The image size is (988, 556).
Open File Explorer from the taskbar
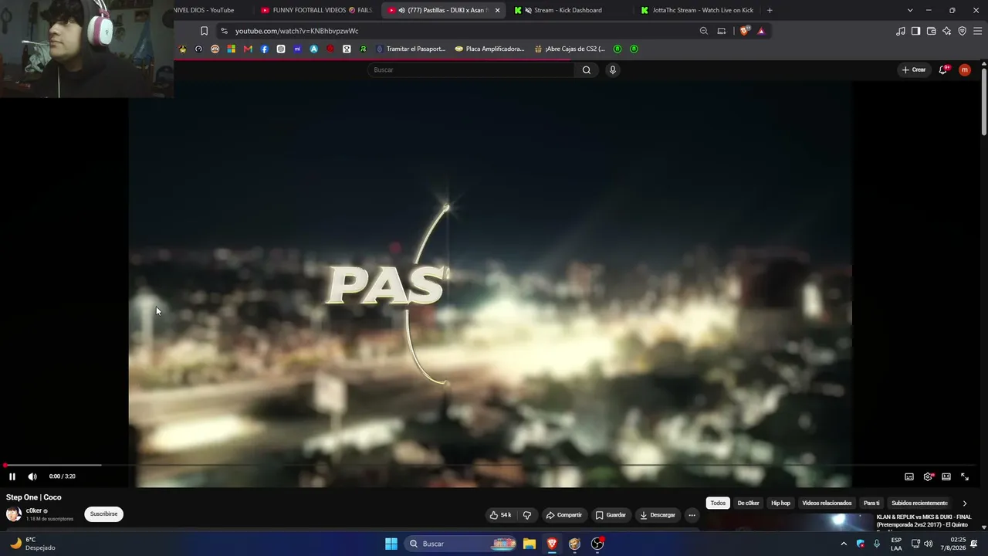(530, 544)
